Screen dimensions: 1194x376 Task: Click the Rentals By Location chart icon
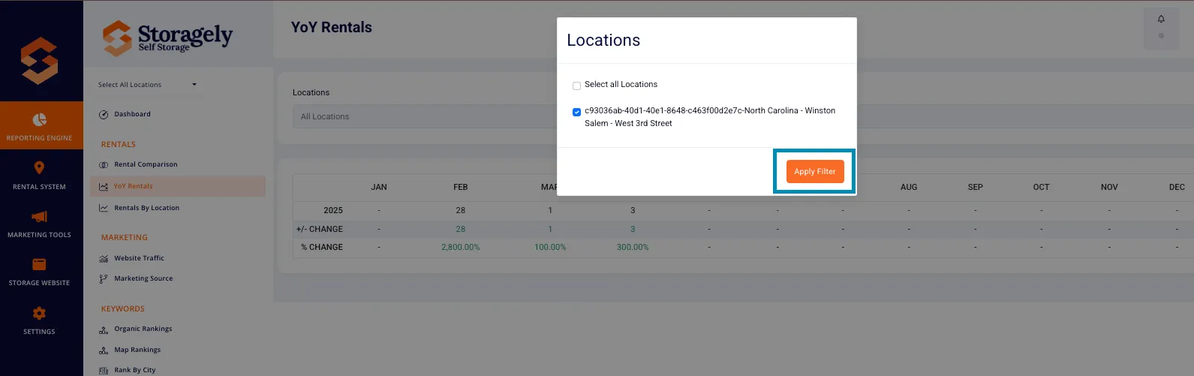pyautogui.click(x=104, y=208)
